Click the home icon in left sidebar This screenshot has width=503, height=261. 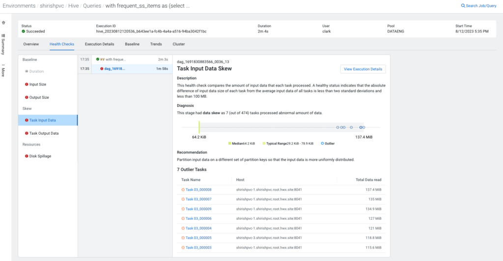click(3, 23)
